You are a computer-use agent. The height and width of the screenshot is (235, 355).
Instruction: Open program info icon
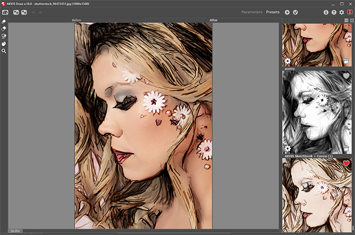(326, 12)
